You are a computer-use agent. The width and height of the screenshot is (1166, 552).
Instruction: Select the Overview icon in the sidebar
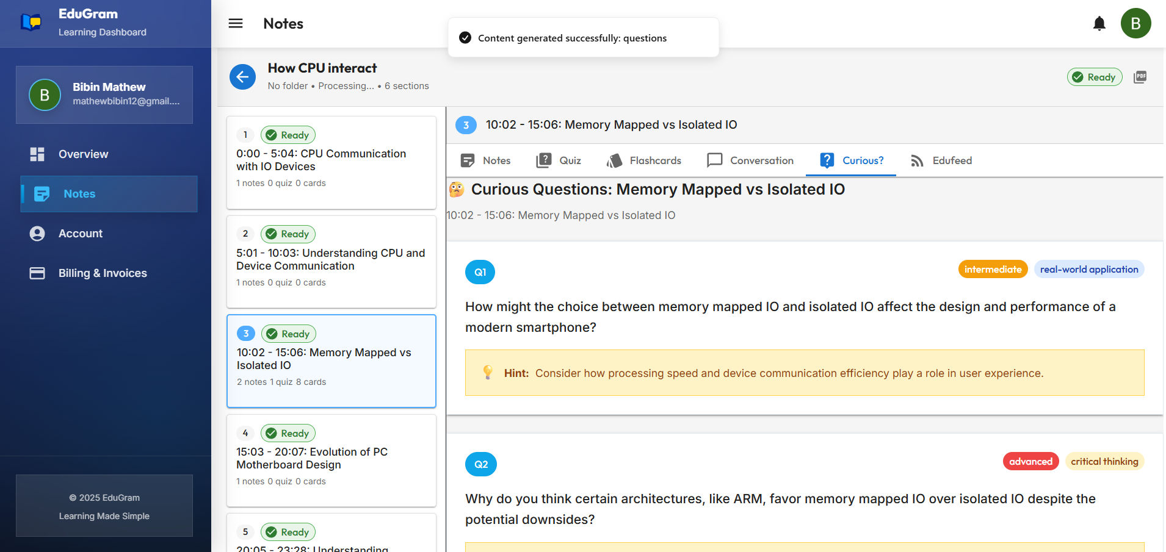(37, 154)
